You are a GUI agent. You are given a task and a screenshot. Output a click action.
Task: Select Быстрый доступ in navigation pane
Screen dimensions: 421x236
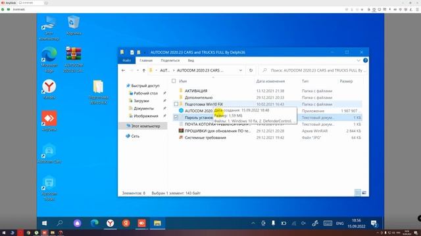[x=145, y=86]
